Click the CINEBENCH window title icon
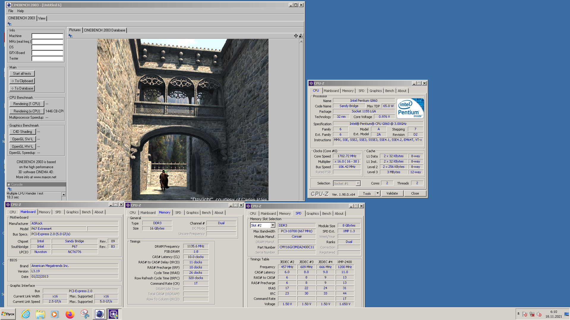The width and height of the screenshot is (570, 320). coord(9,5)
